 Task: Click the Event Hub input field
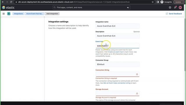pyautogui.click(x=117, y=46)
